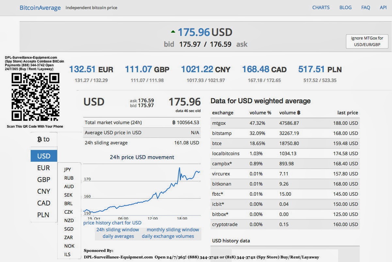The image size is (392, 262).
Task: Open the BLOG link in top navigation
Action: (x=345, y=8)
